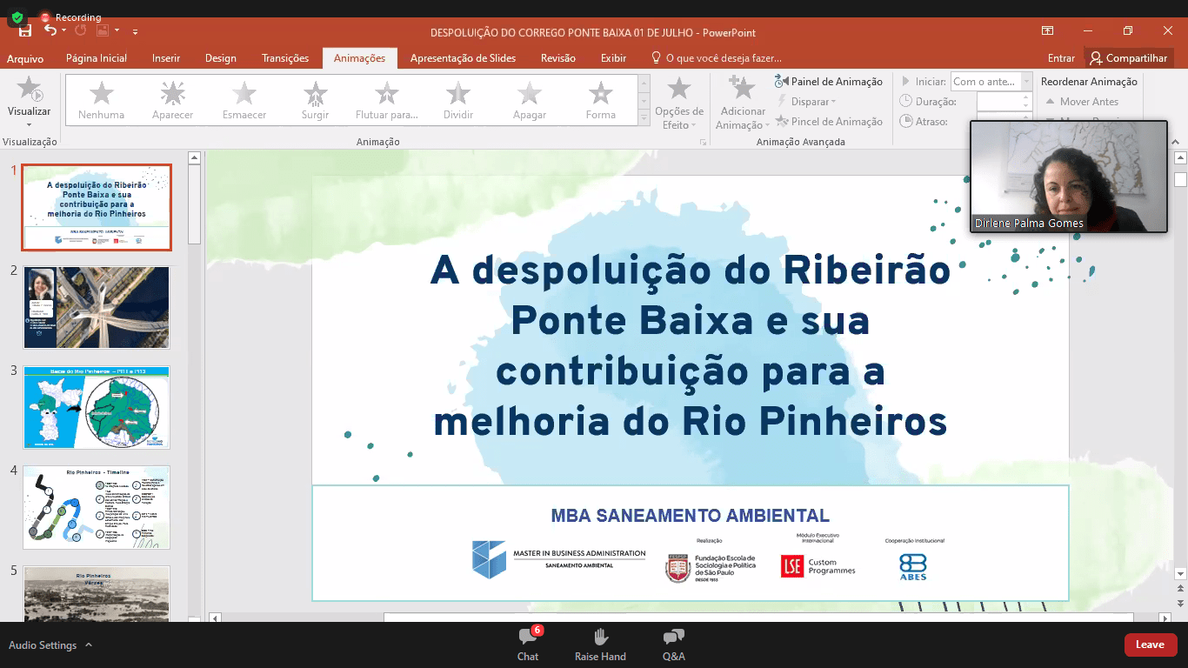Open the Zoom Chat panel

click(528, 644)
